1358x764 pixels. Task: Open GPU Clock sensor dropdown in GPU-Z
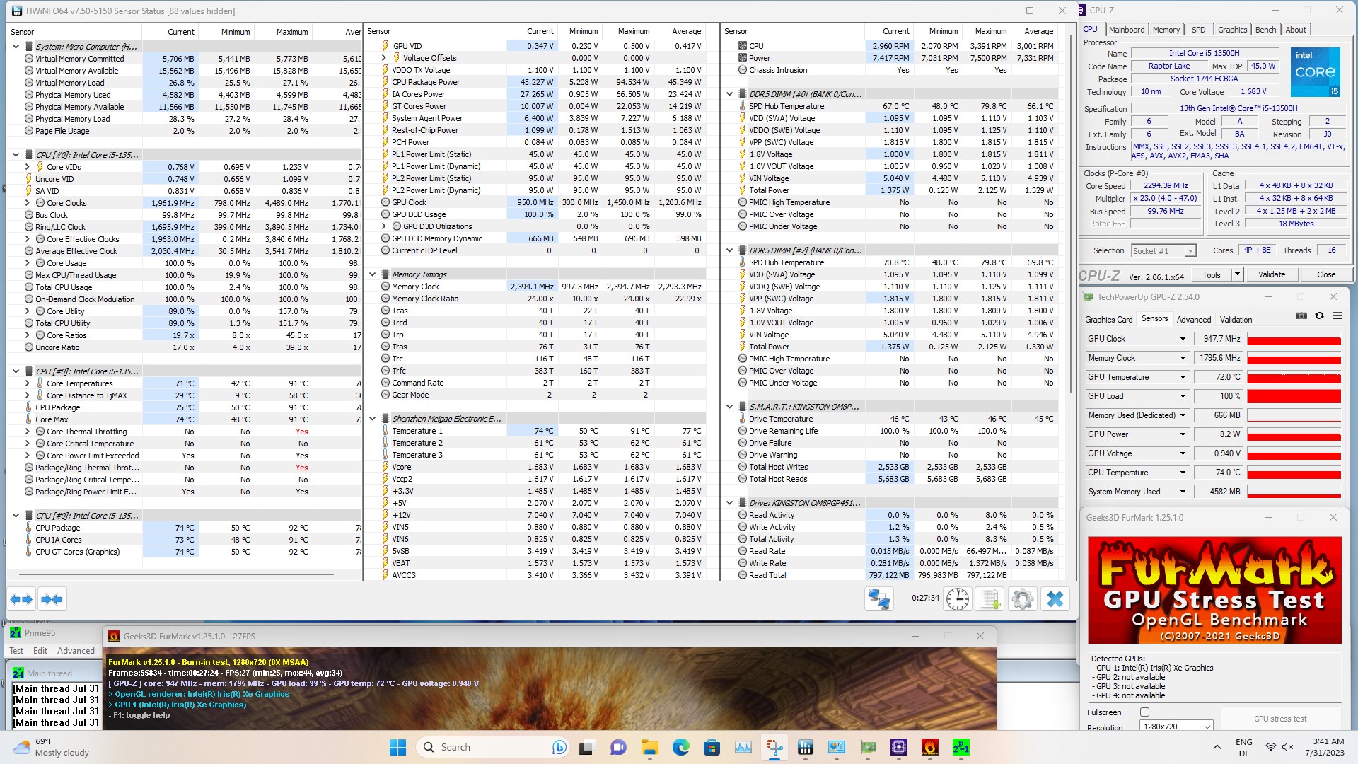(1182, 339)
